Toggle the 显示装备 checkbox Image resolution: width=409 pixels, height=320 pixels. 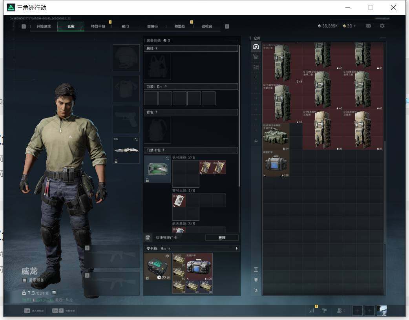pos(24,280)
